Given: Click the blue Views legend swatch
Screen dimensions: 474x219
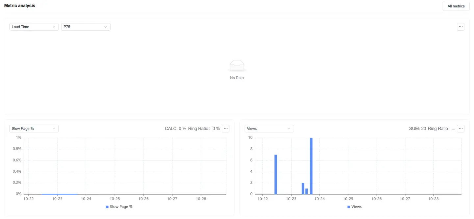Looking at the screenshot, I should (349, 207).
